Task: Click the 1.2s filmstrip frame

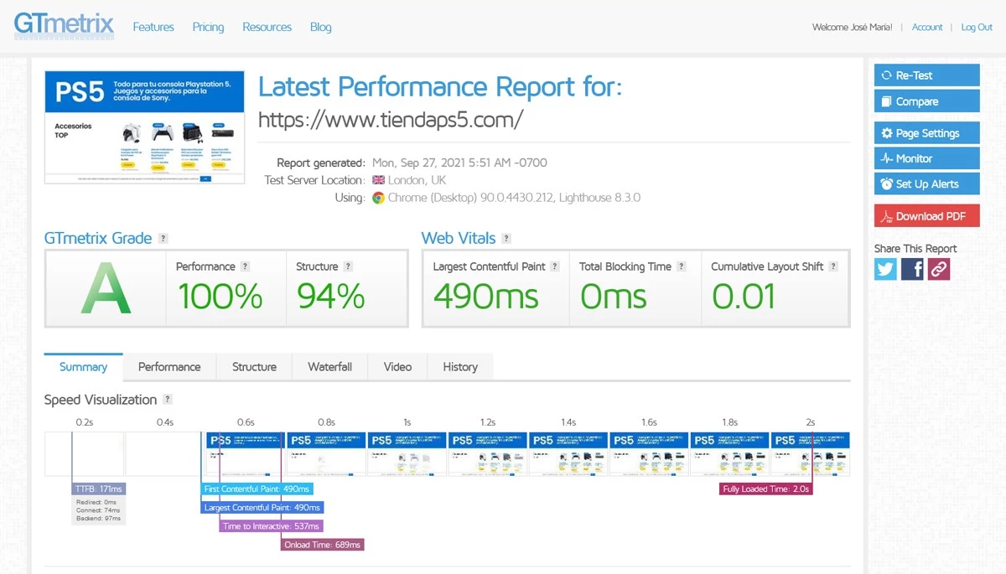Action: click(488, 454)
